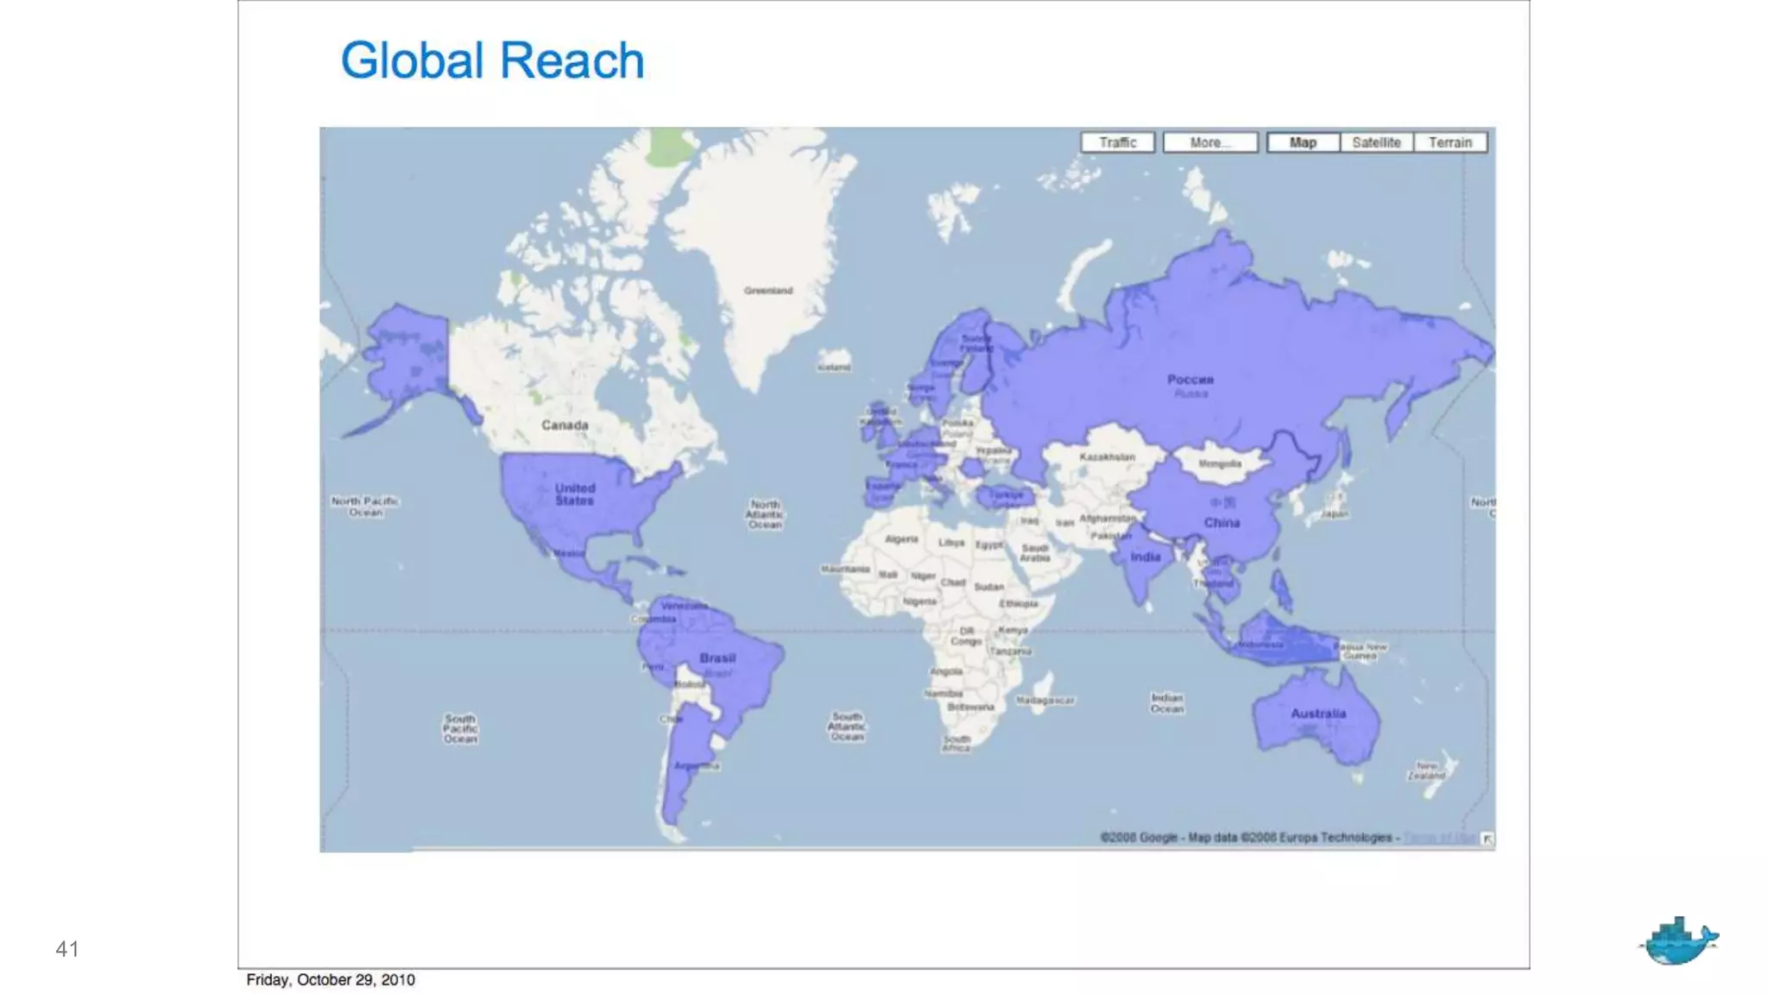Switch to the Satellite view tab

[1376, 142]
